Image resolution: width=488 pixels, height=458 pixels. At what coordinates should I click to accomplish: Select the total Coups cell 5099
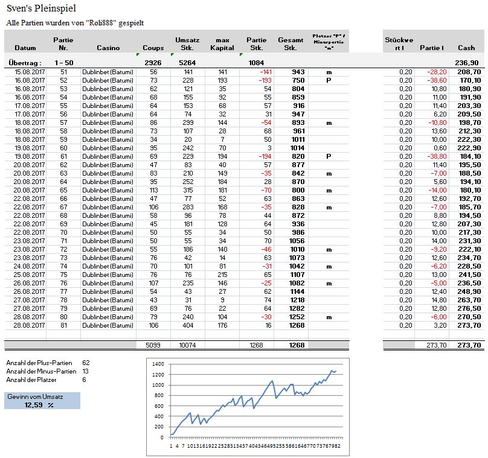pyautogui.click(x=153, y=346)
